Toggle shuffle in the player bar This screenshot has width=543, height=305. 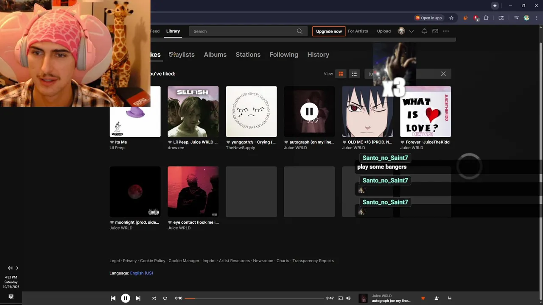(154, 298)
